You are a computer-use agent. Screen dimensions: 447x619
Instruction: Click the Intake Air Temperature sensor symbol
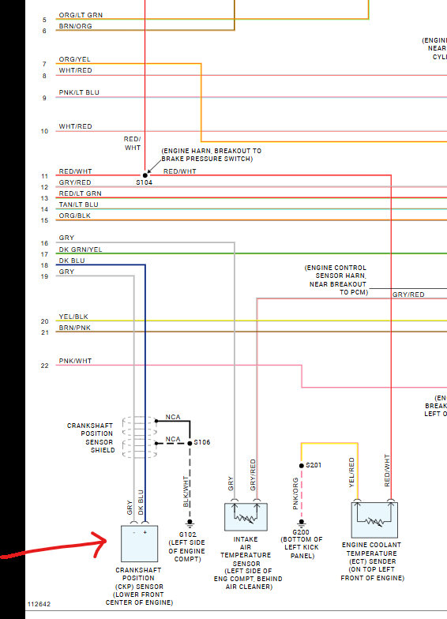[246, 516]
